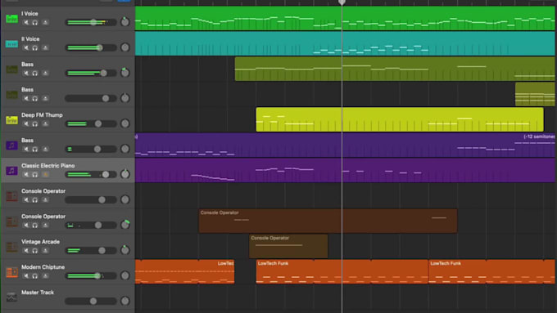Mute the Vintage Arcade track
The height and width of the screenshot is (313, 557).
[26, 251]
